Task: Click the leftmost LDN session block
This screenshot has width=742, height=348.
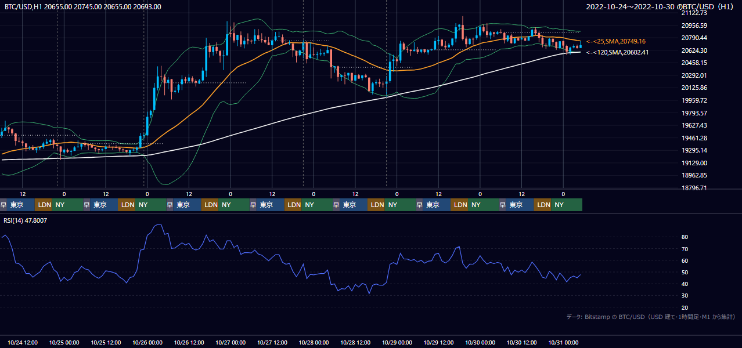Action: pos(44,205)
